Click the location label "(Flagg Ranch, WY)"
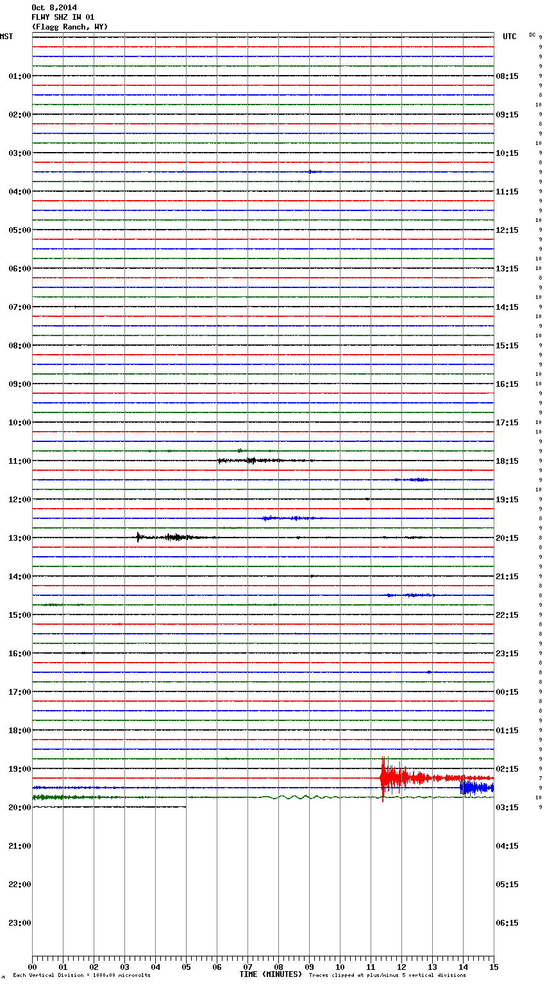This screenshot has height=984, width=545. 70,27
